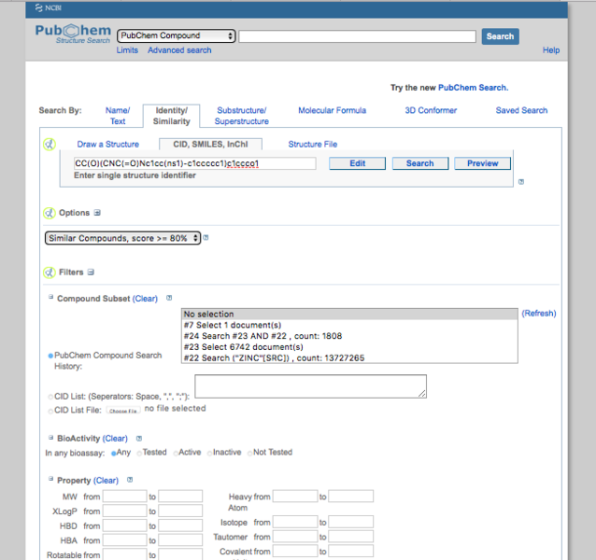Viewport: 596px width, 560px height.
Task: Clear the Compound Subset filter
Action: [x=145, y=299]
